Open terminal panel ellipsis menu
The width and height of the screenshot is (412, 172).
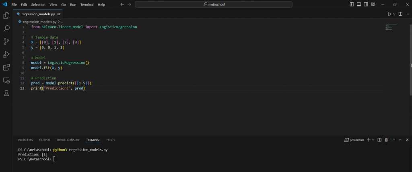pyautogui.click(x=393, y=140)
